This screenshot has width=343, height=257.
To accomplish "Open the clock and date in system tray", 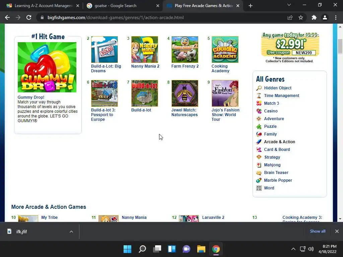I will (x=328, y=249).
